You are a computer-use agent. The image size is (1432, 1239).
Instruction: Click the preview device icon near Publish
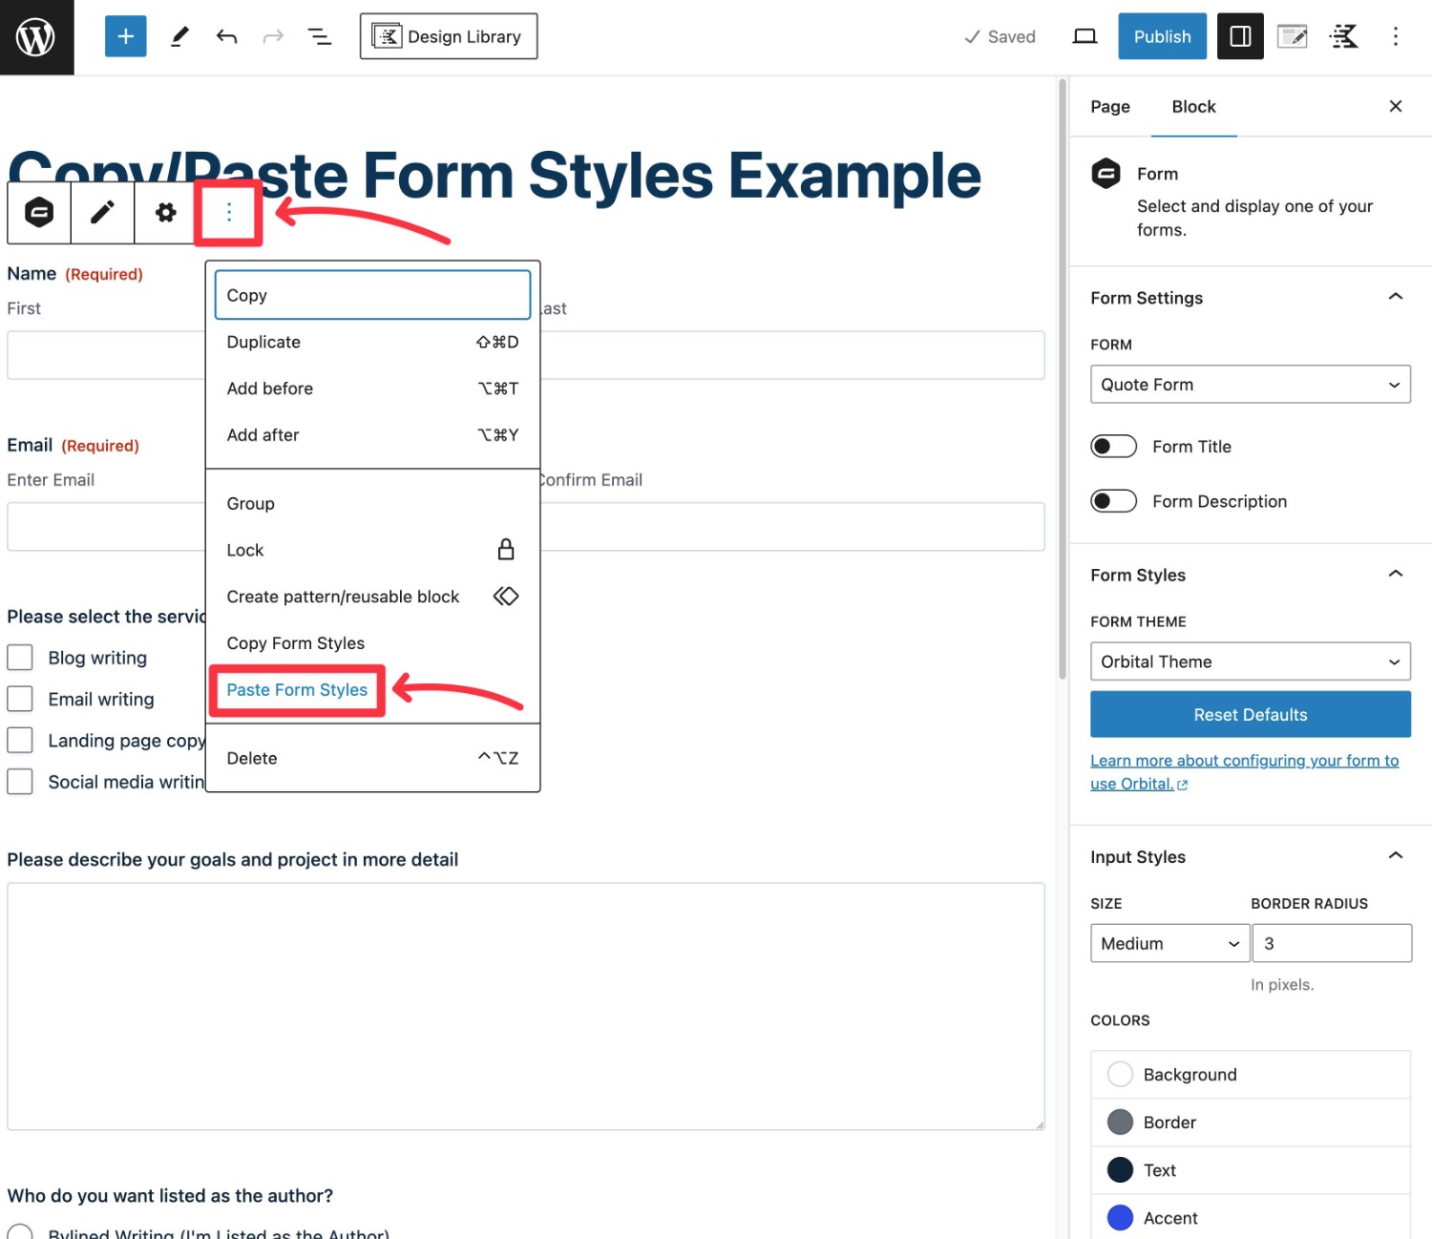click(x=1085, y=35)
